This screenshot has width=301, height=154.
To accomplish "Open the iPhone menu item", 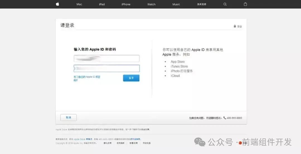I will 126,4.
